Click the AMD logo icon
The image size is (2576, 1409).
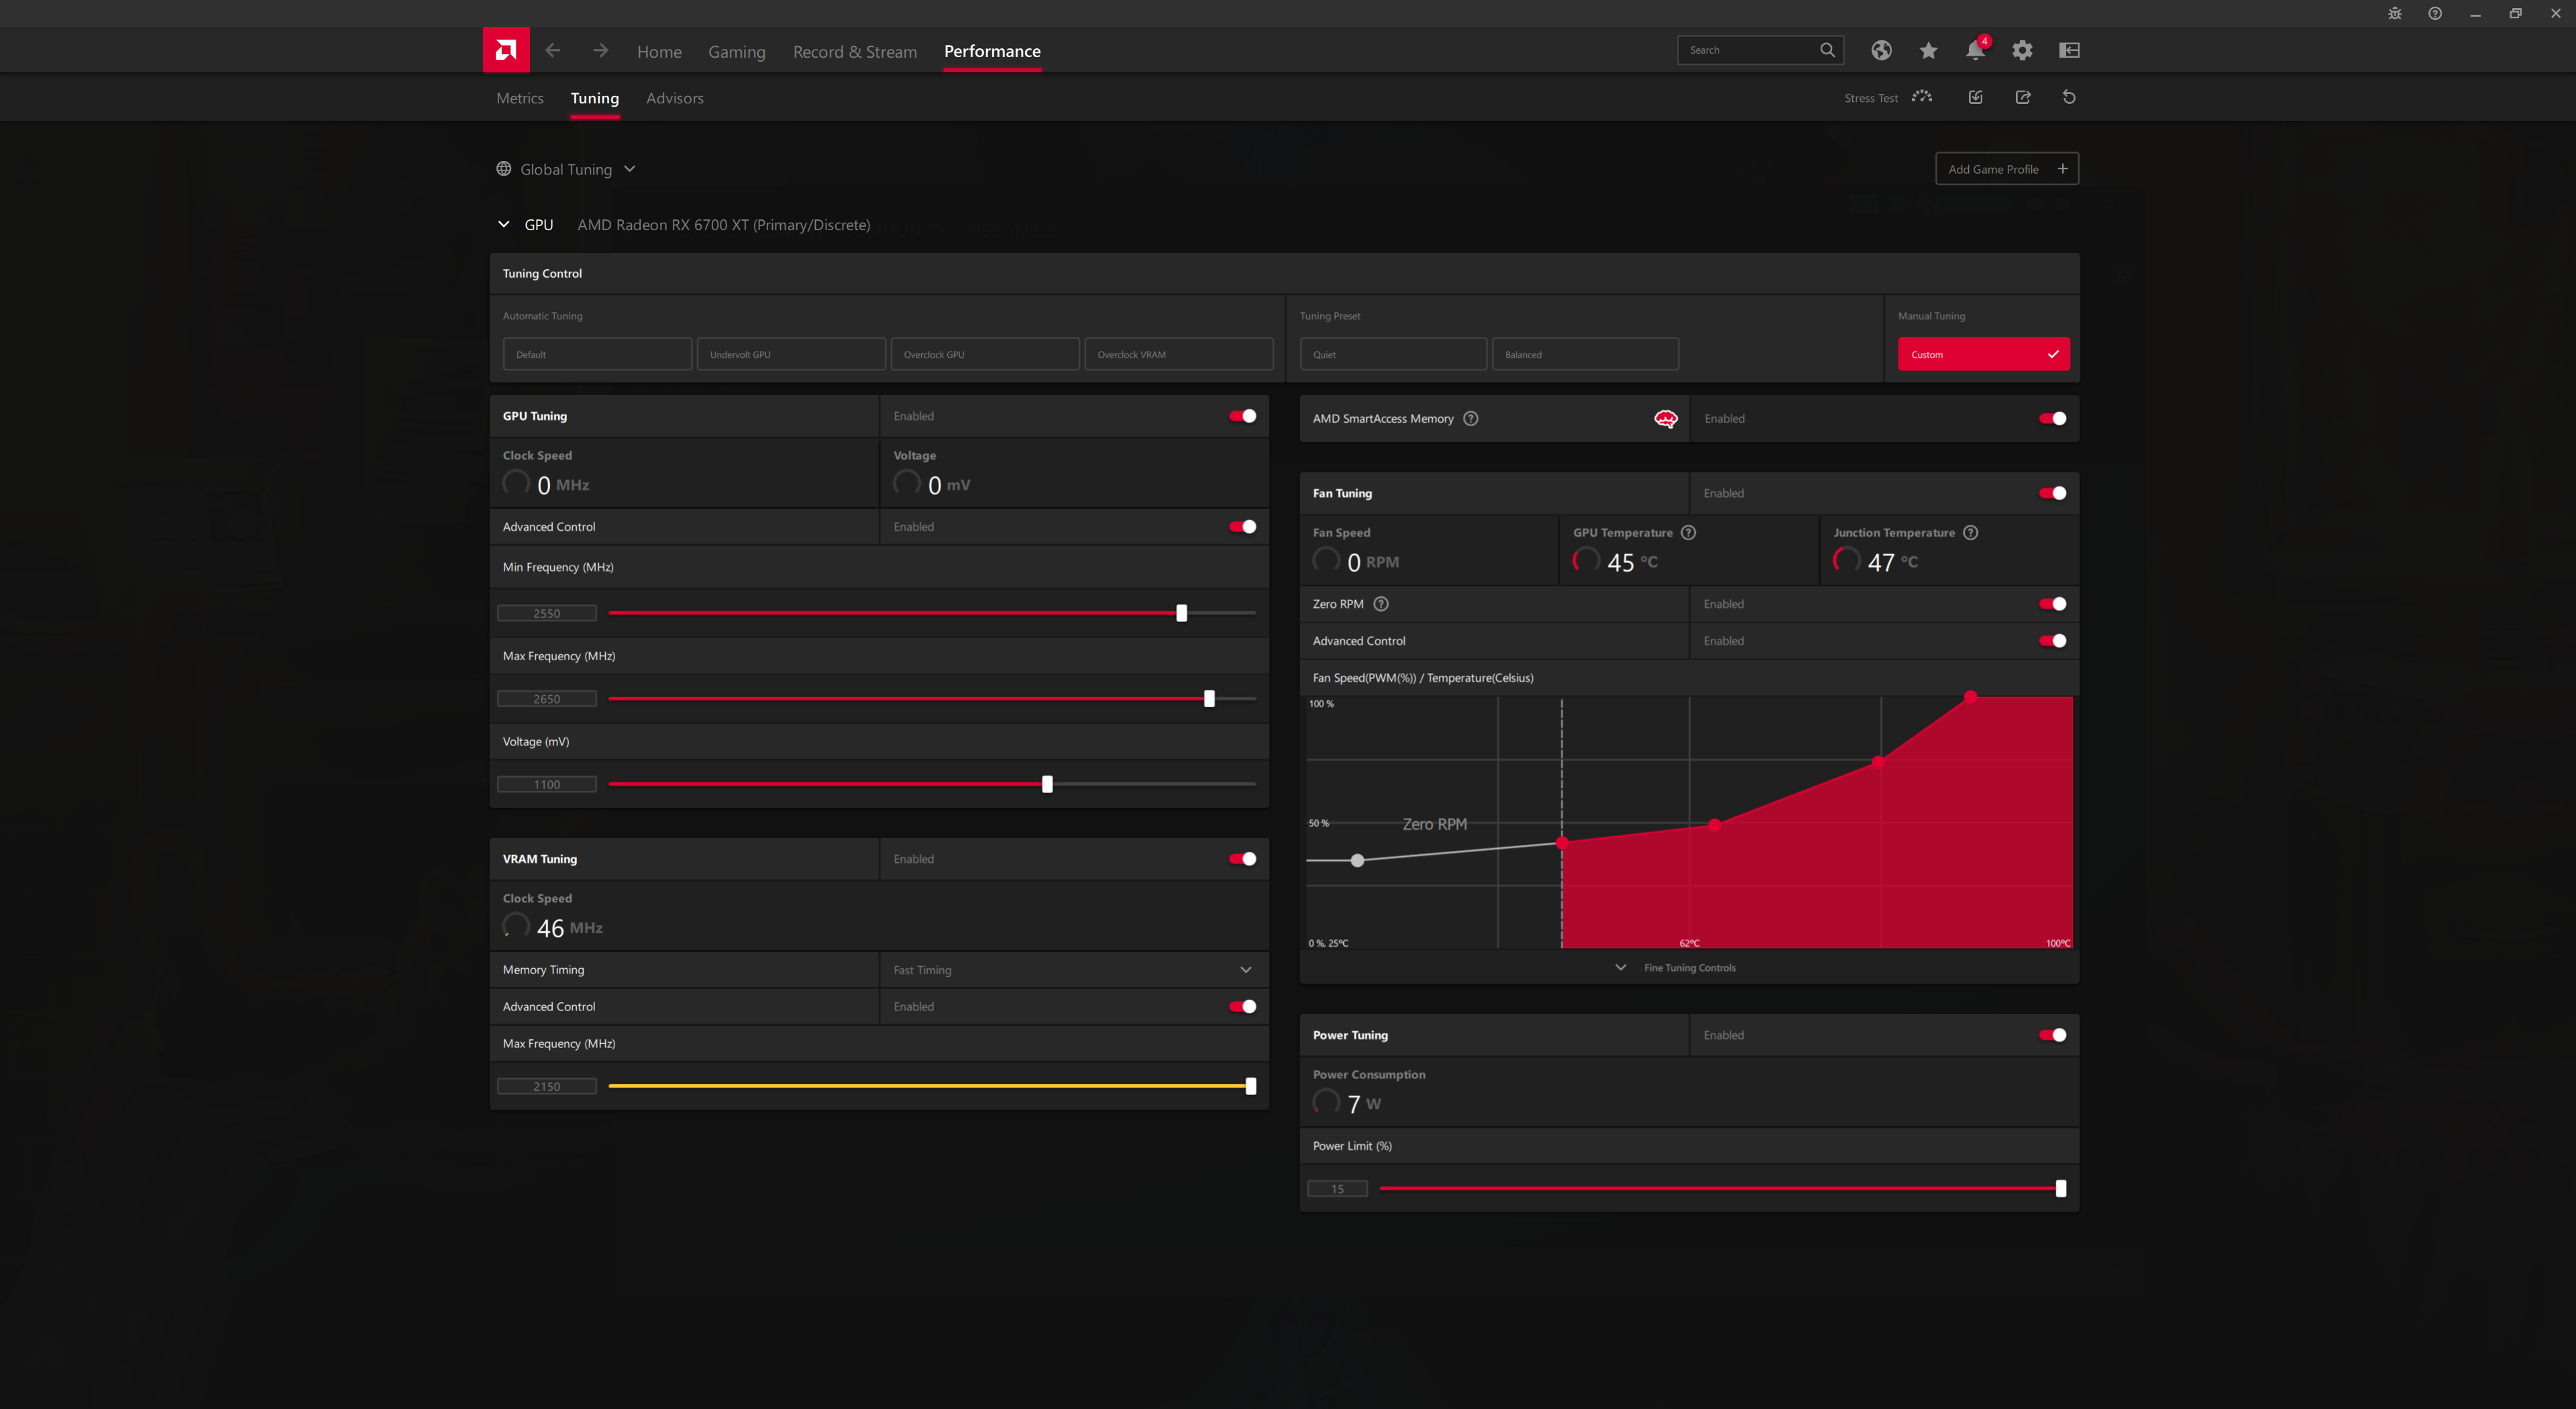coord(506,50)
